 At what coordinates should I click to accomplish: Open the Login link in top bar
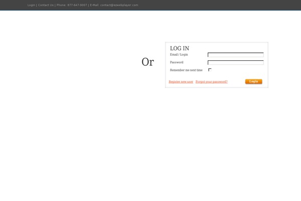pyautogui.click(x=31, y=5)
